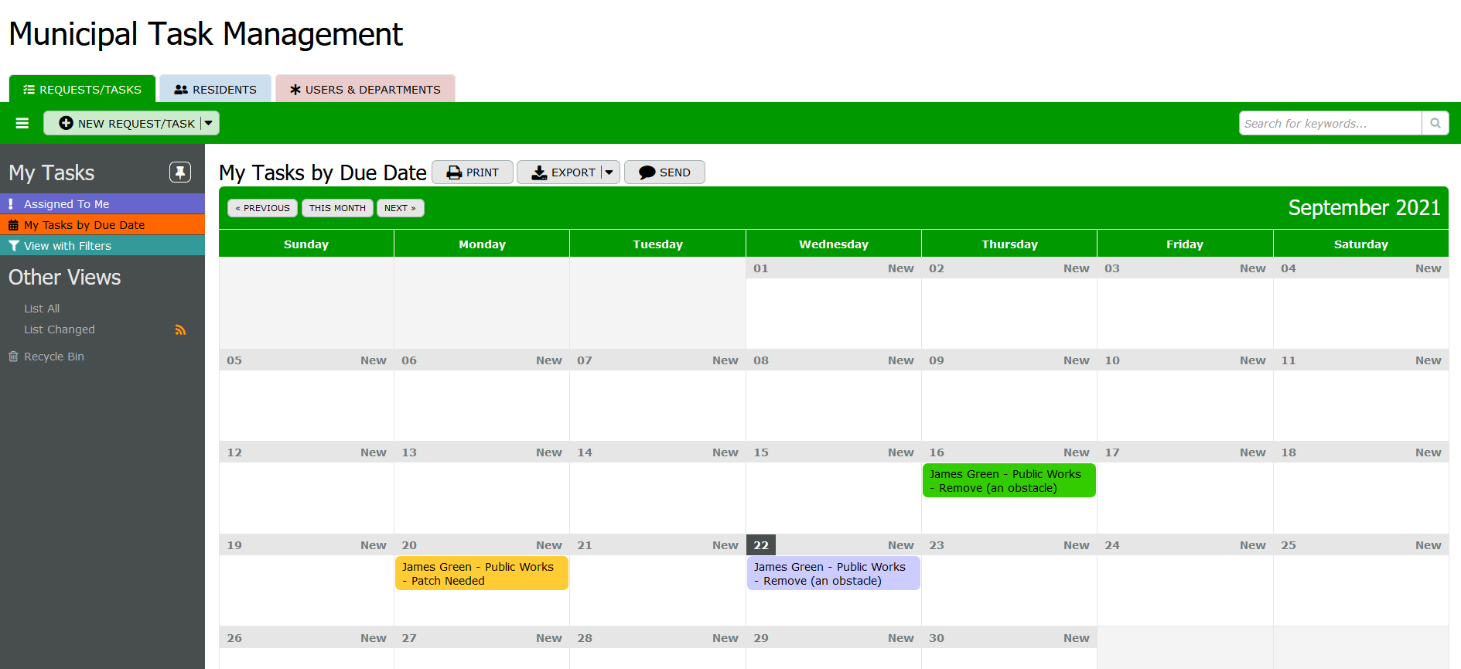Expand the Export dropdown arrow
This screenshot has height=669, width=1461.
pyautogui.click(x=609, y=172)
